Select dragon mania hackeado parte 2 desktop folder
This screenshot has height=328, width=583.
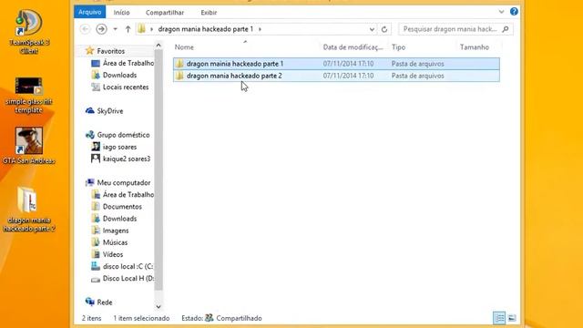coord(28,209)
